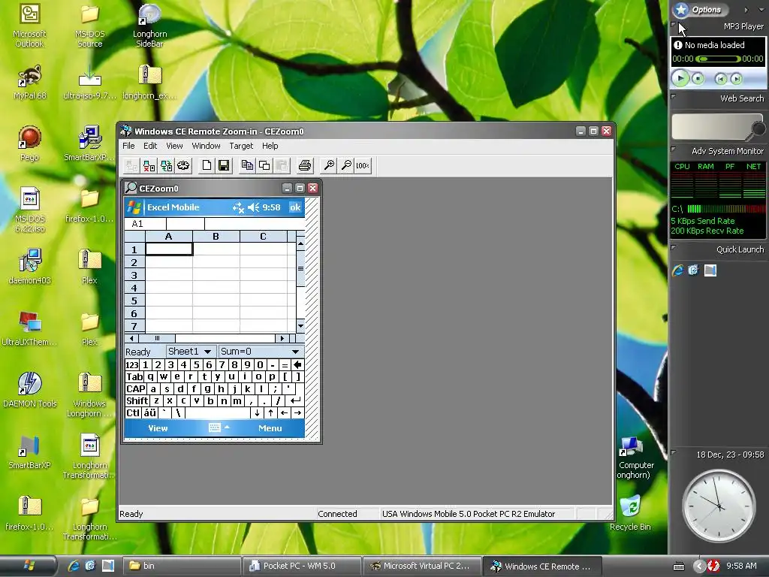
Task: Click the spreadsheet vertical scrollbar down arrow
Action: (x=300, y=326)
